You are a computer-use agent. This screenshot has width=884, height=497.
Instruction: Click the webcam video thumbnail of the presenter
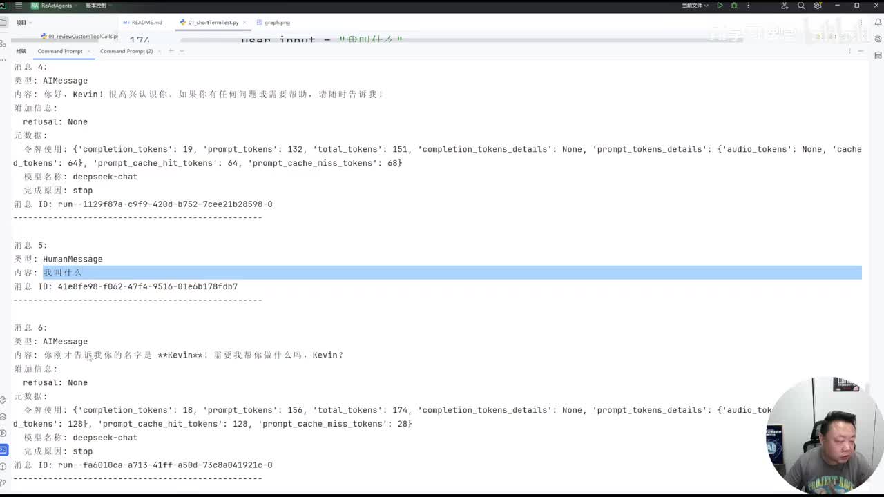tap(825, 436)
